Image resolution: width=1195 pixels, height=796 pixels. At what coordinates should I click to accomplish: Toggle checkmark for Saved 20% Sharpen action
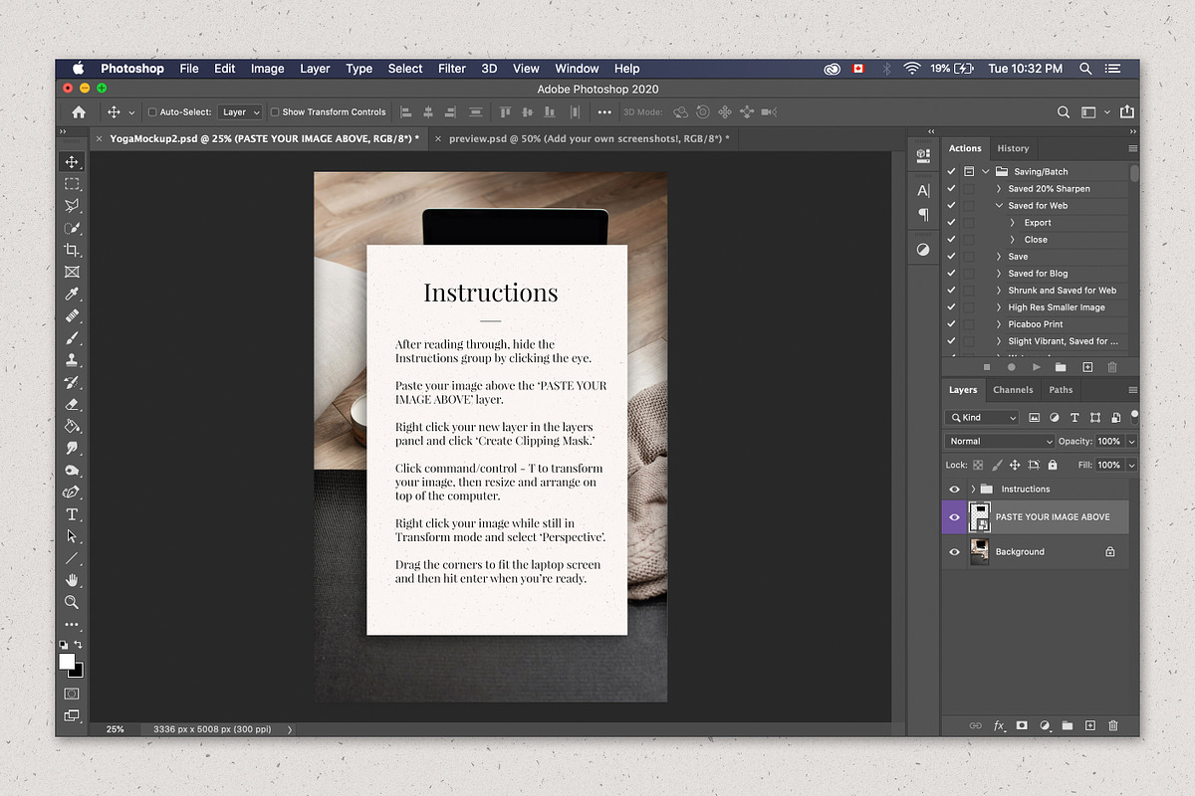coord(951,189)
